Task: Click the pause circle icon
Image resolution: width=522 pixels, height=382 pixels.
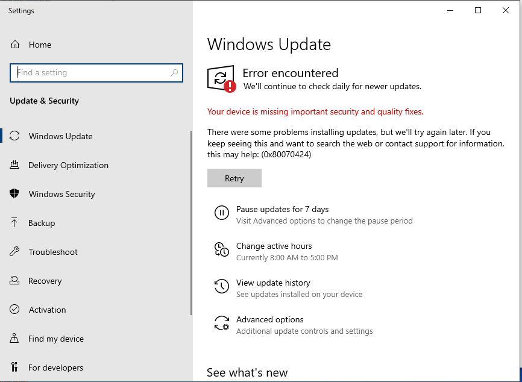Action: 222,213
